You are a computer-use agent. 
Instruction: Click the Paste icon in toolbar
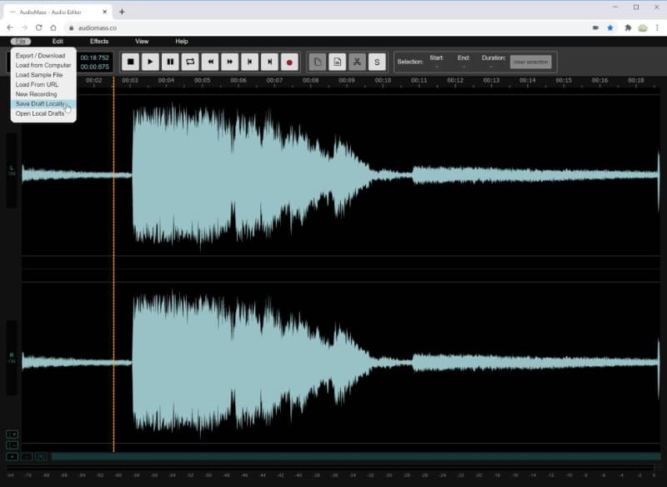pos(338,62)
